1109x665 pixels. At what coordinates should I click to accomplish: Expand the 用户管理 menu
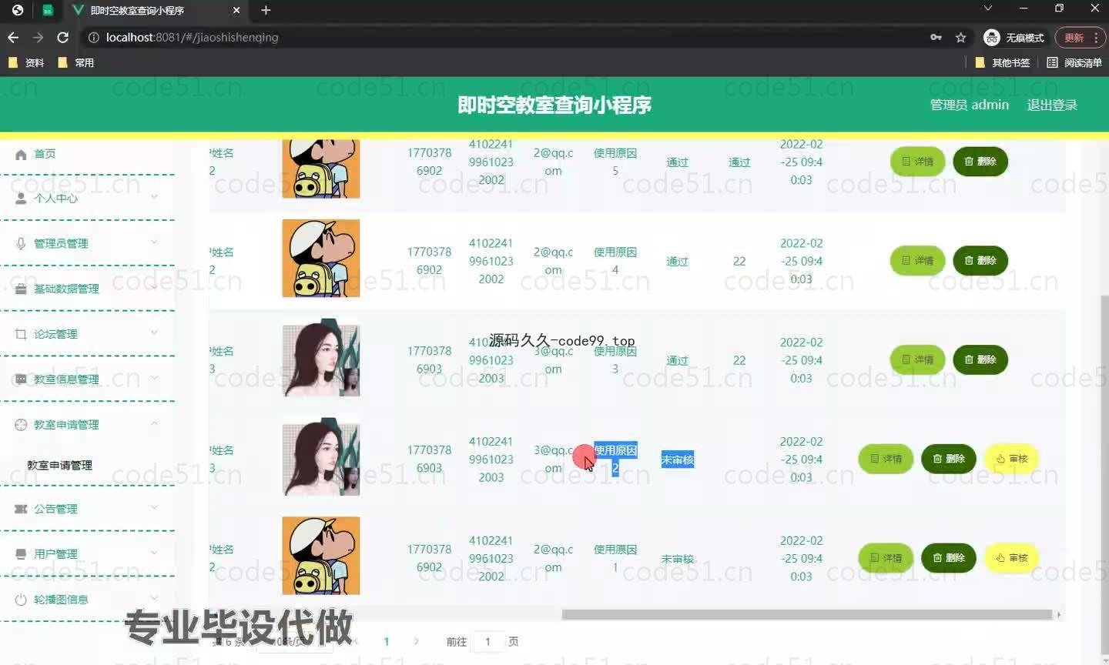point(87,553)
